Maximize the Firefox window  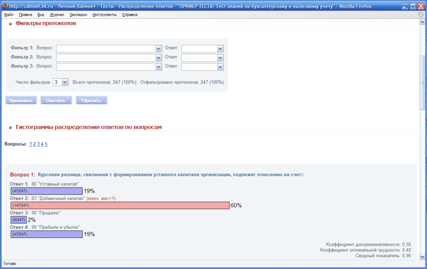click(x=413, y=6)
